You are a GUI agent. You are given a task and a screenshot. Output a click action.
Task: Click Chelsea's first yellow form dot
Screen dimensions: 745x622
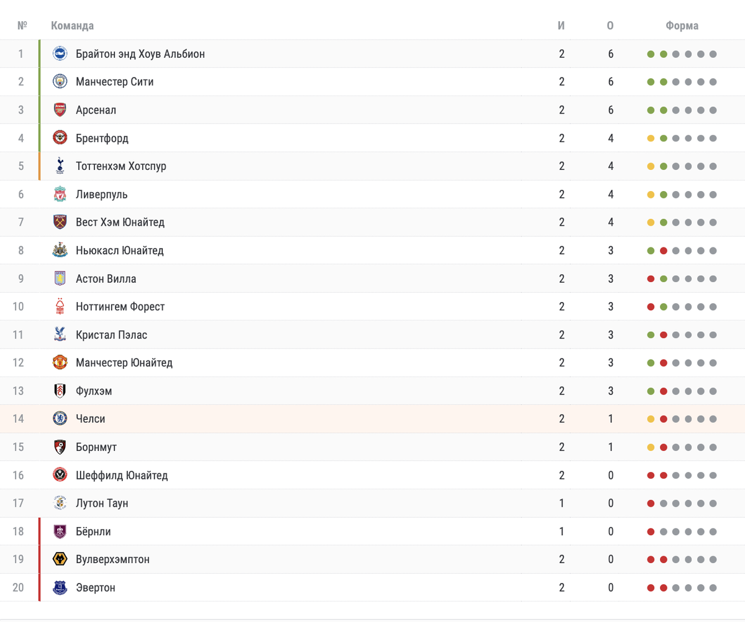651,419
